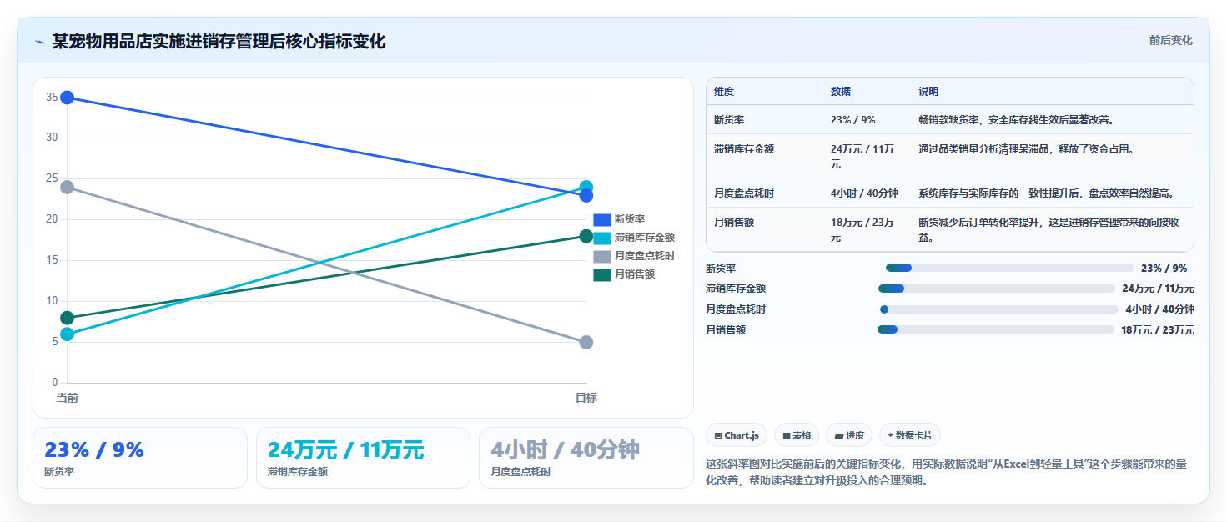
Task: Click the cyan 滞销库存金额 point at 6
Action: [68, 334]
